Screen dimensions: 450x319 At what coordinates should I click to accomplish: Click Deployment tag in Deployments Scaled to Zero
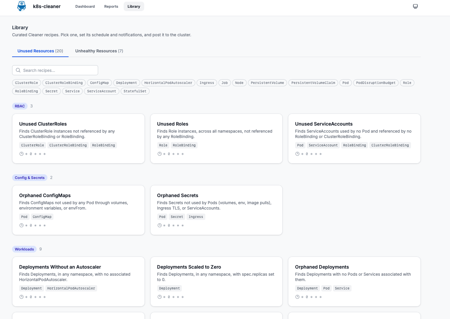click(x=169, y=288)
